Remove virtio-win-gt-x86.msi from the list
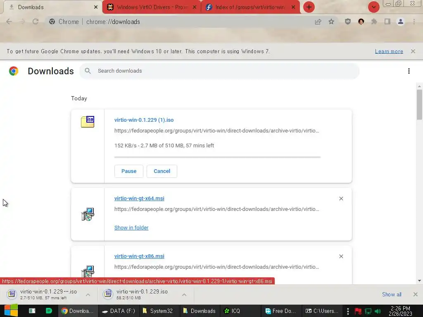This screenshot has height=317, width=423. 341,256
